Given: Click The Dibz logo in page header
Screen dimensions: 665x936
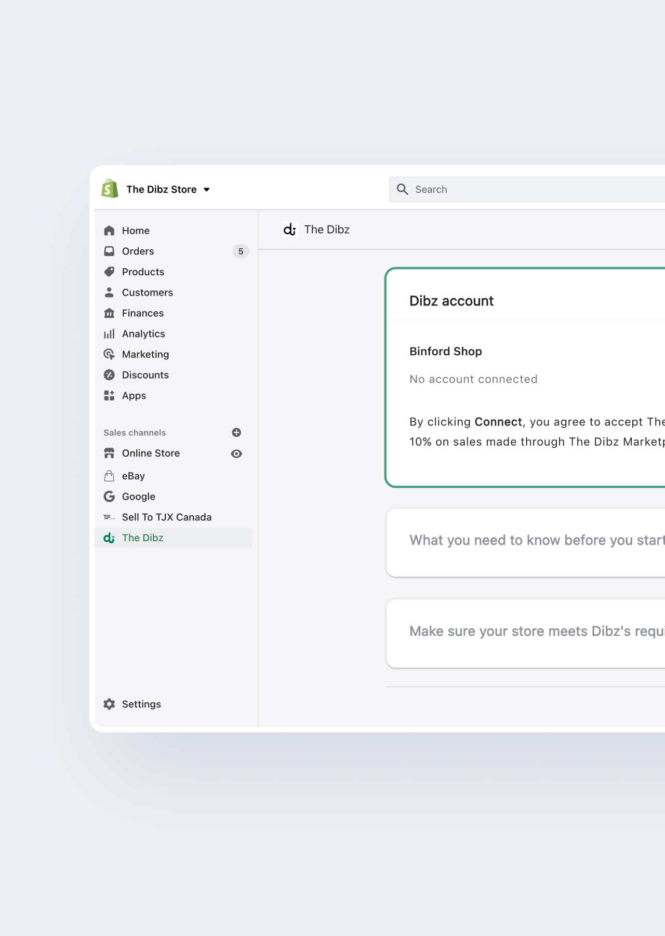Looking at the screenshot, I should tap(290, 229).
